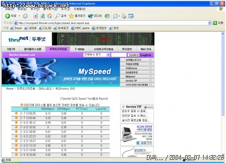The width and height of the screenshot is (226, 163).
Task: Open the Daum link in Links bar
Action: (16, 28)
